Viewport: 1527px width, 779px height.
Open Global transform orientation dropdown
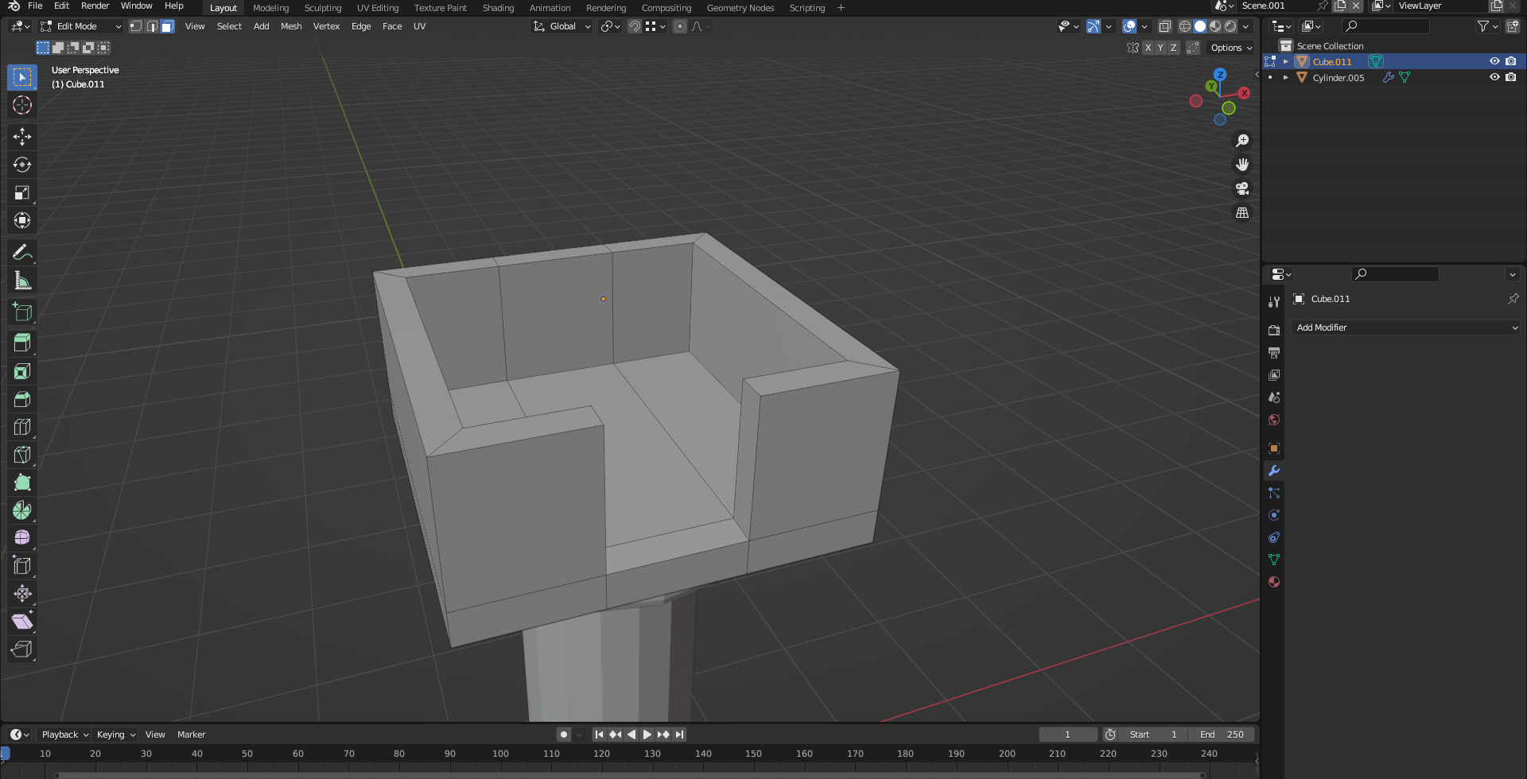coord(562,26)
